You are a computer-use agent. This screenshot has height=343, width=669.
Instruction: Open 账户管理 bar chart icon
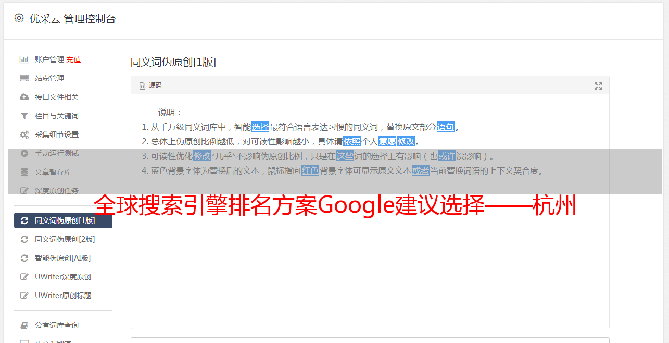coord(24,59)
